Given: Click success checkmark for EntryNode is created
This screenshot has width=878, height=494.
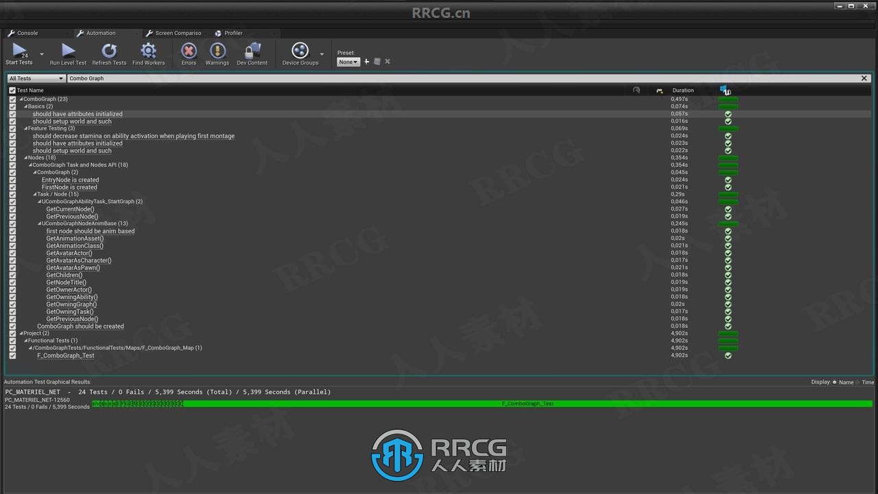Looking at the screenshot, I should (728, 180).
